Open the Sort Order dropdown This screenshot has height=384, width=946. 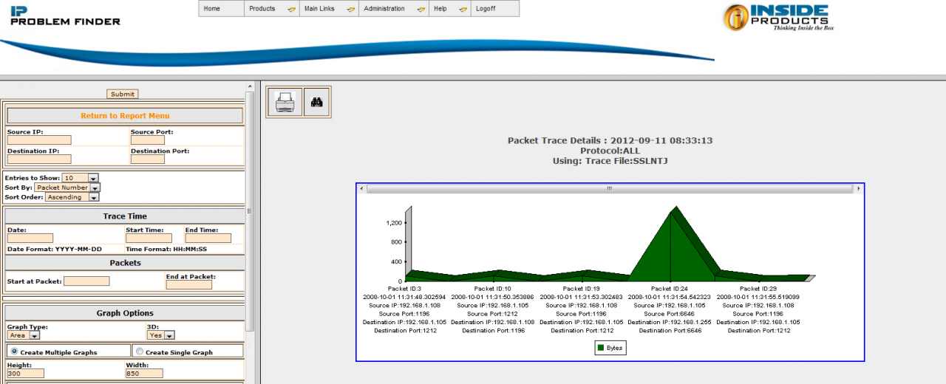93,197
